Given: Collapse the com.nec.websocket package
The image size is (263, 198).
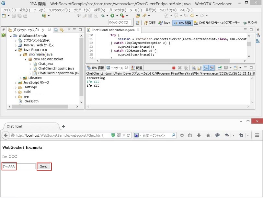Looking at the screenshot, I should [x=25, y=59].
